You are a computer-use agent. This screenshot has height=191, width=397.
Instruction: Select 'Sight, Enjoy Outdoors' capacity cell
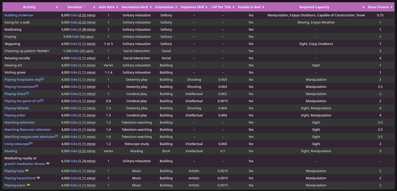(x=316, y=44)
